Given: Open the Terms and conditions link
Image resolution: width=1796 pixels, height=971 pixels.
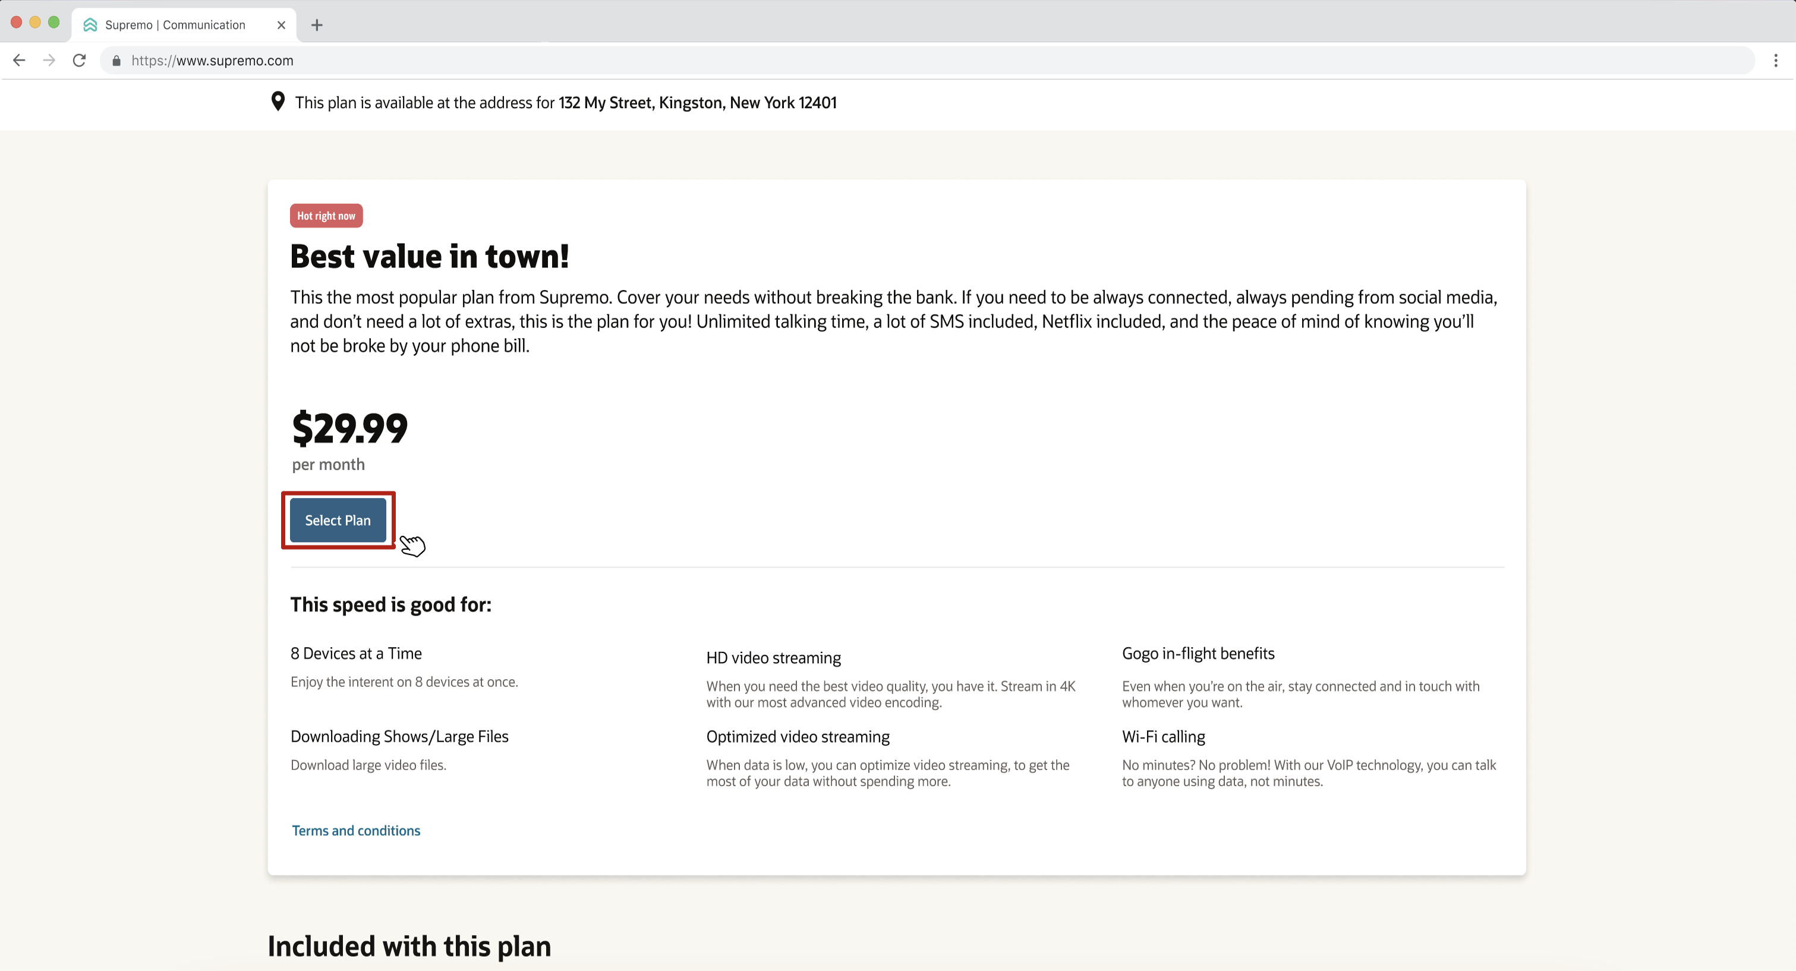Looking at the screenshot, I should [x=355, y=830].
